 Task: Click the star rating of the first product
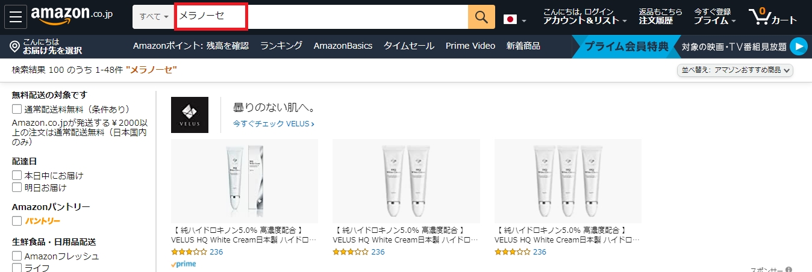(189, 252)
